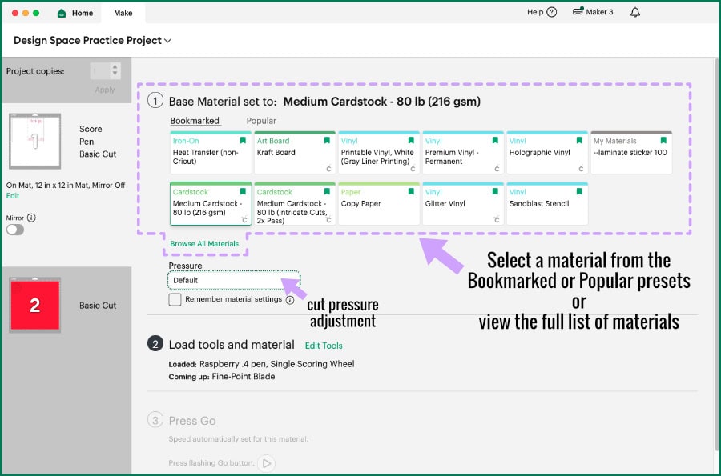Toggle bookmark on Kraft Board card
This screenshot has height=476, width=721.
tap(327, 141)
